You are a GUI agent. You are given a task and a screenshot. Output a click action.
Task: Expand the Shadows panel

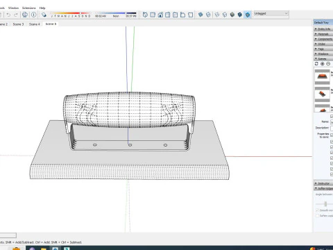pyautogui.click(x=323, y=53)
